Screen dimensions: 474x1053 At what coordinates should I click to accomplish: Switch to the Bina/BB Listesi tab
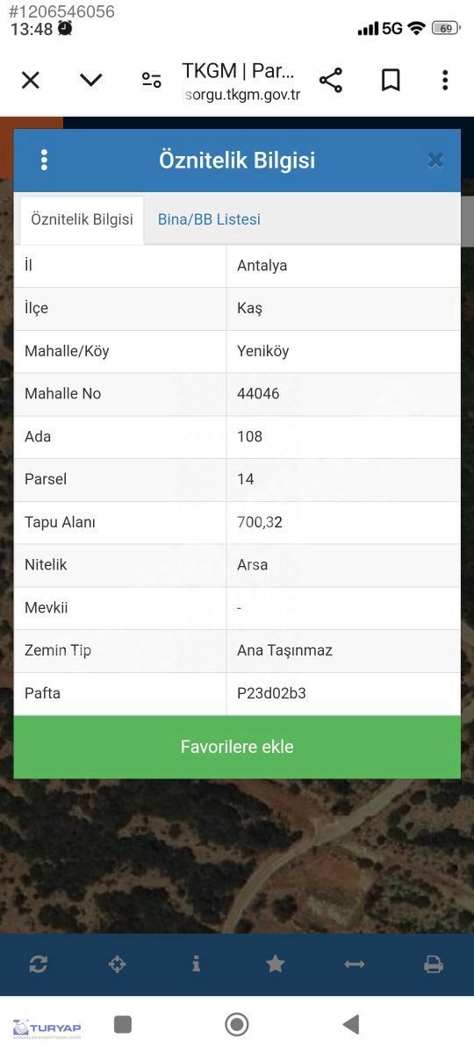point(209,219)
